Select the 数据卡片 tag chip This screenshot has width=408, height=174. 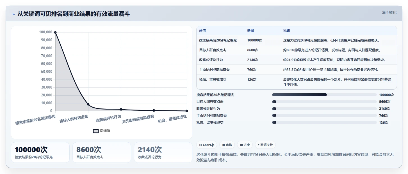tap(265, 145)
